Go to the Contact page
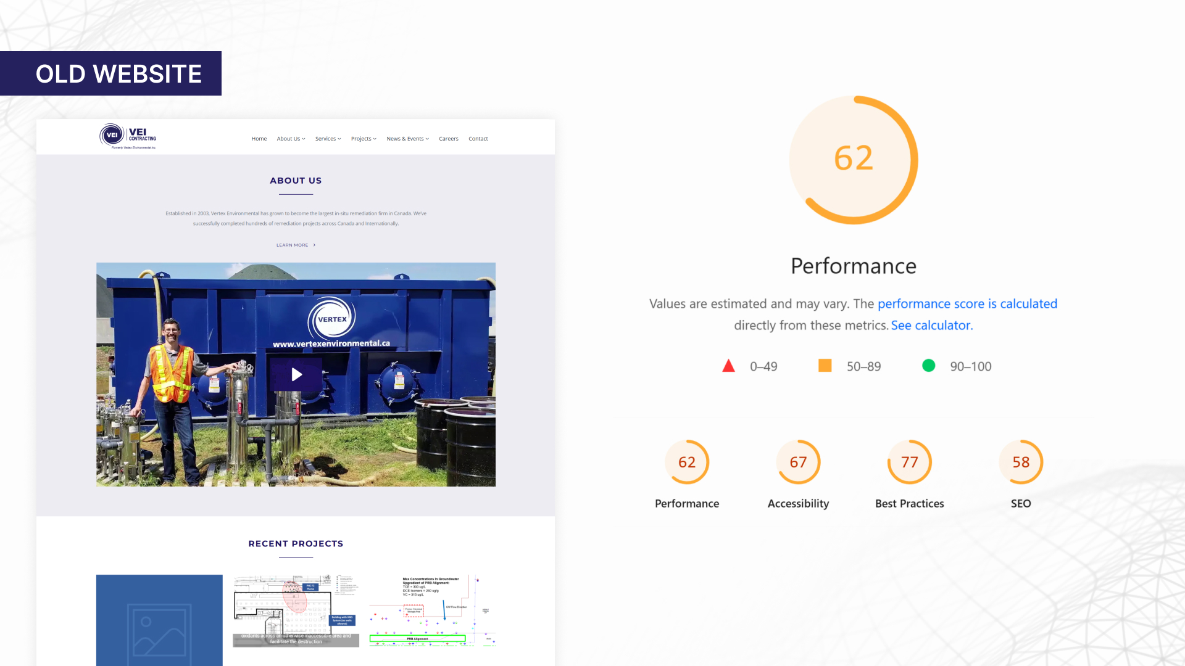Viewport: 1185px width, 666px height. pyautogui.click(x=478, y=139)
